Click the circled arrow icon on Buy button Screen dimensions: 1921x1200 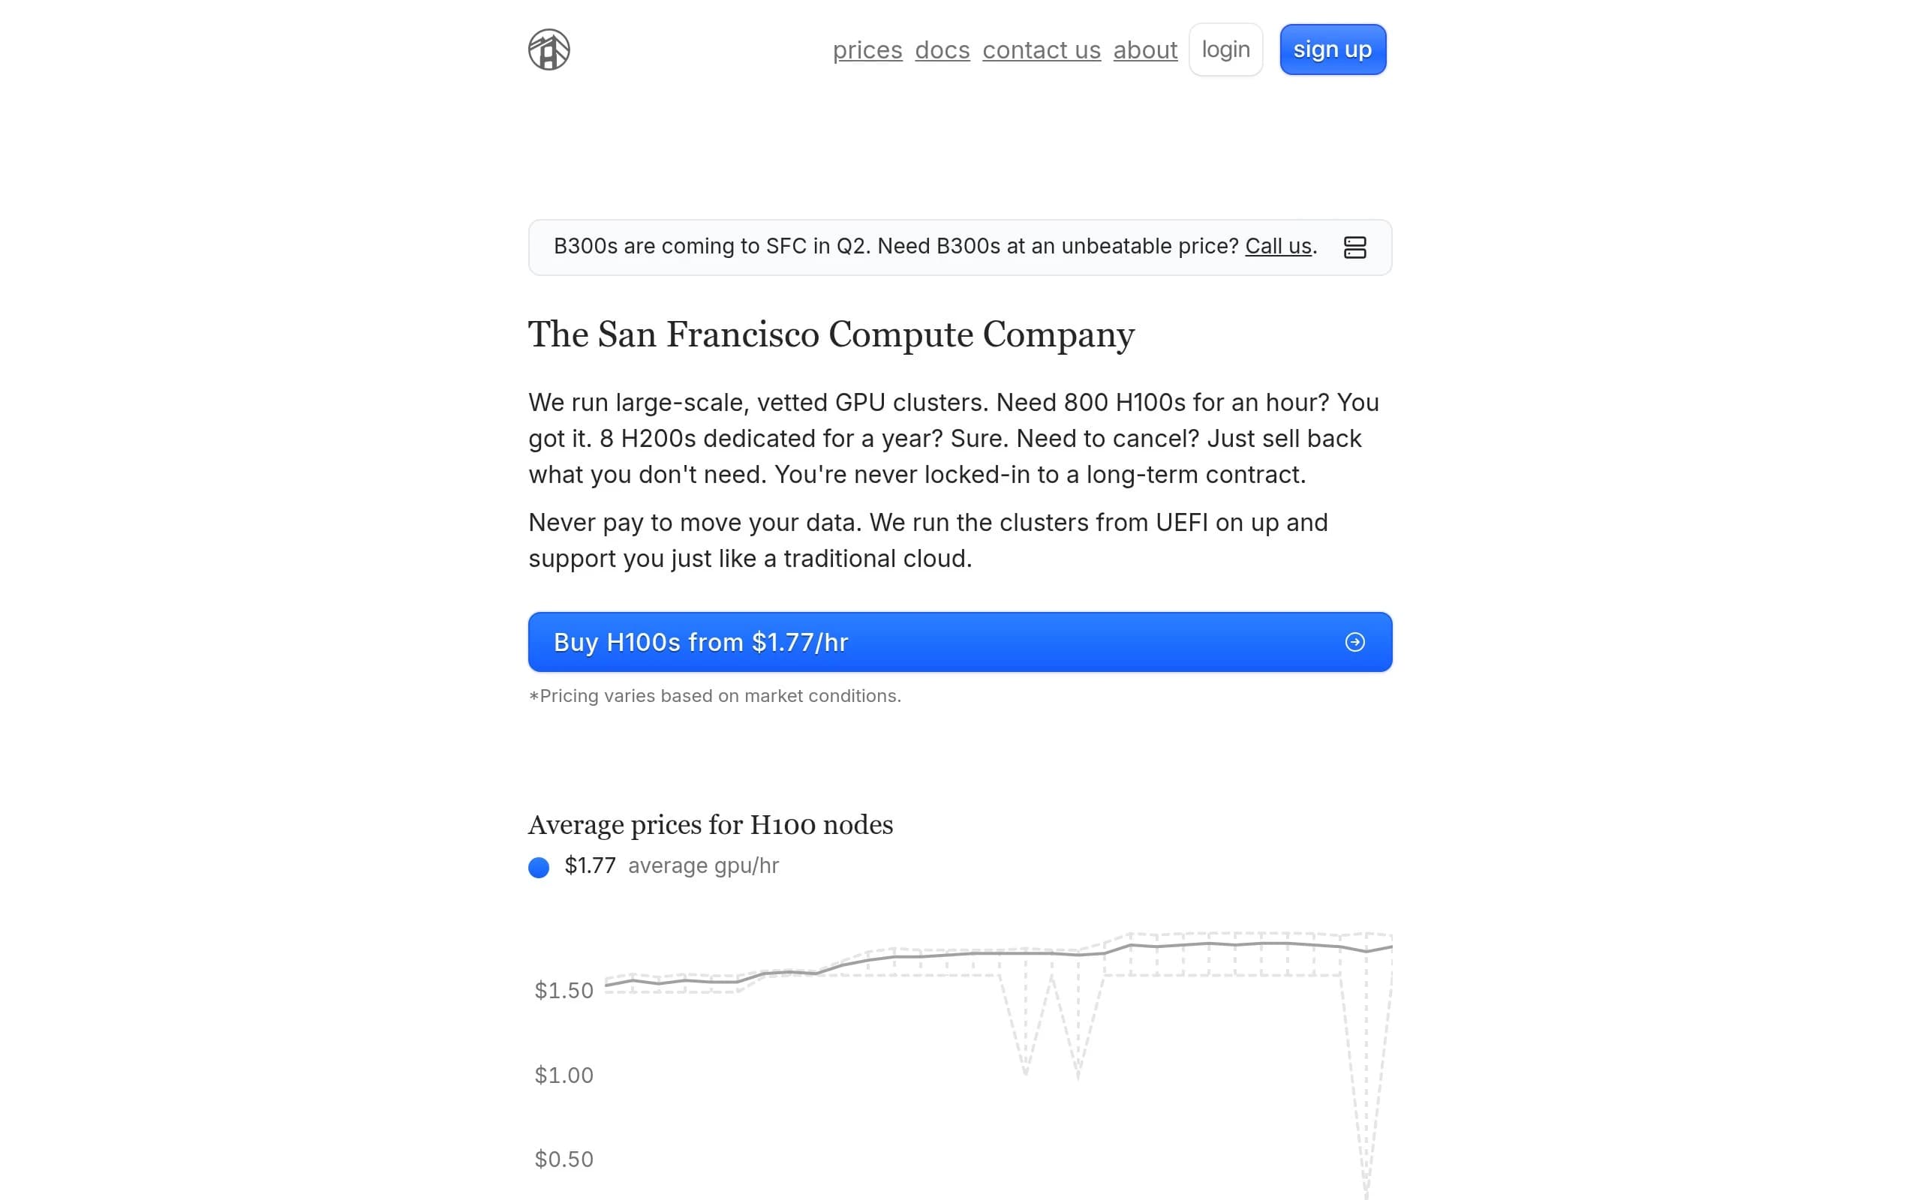tap(1354, 642)
